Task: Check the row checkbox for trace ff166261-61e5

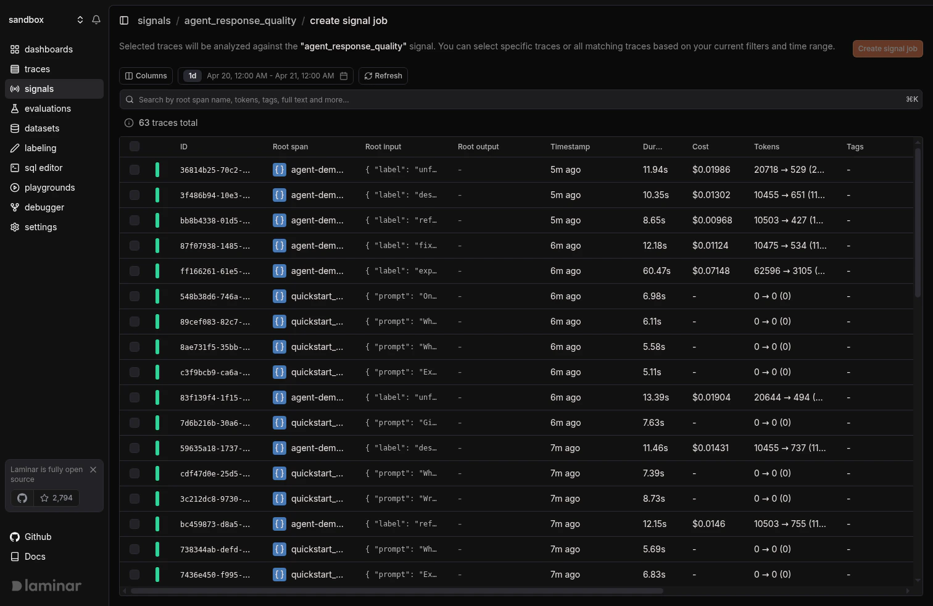Action: tap(135, 271)
